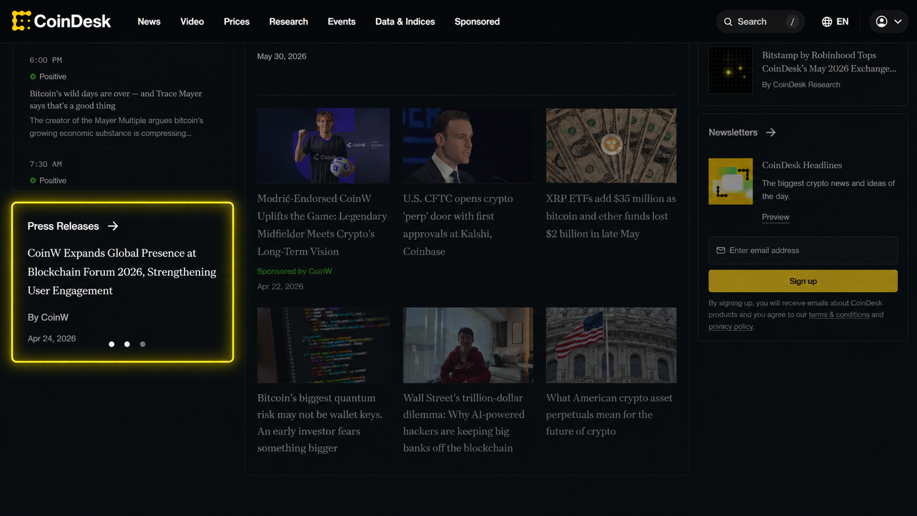Open the terms & conditions link

(839, 314)
